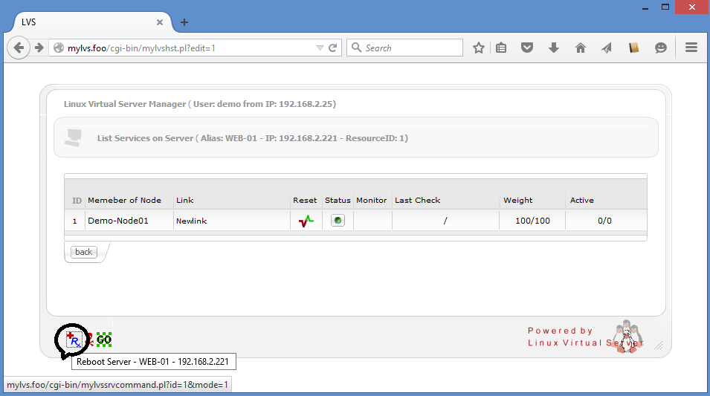Click the Reset pulse icon for Demo-Node01

(306, 221)
